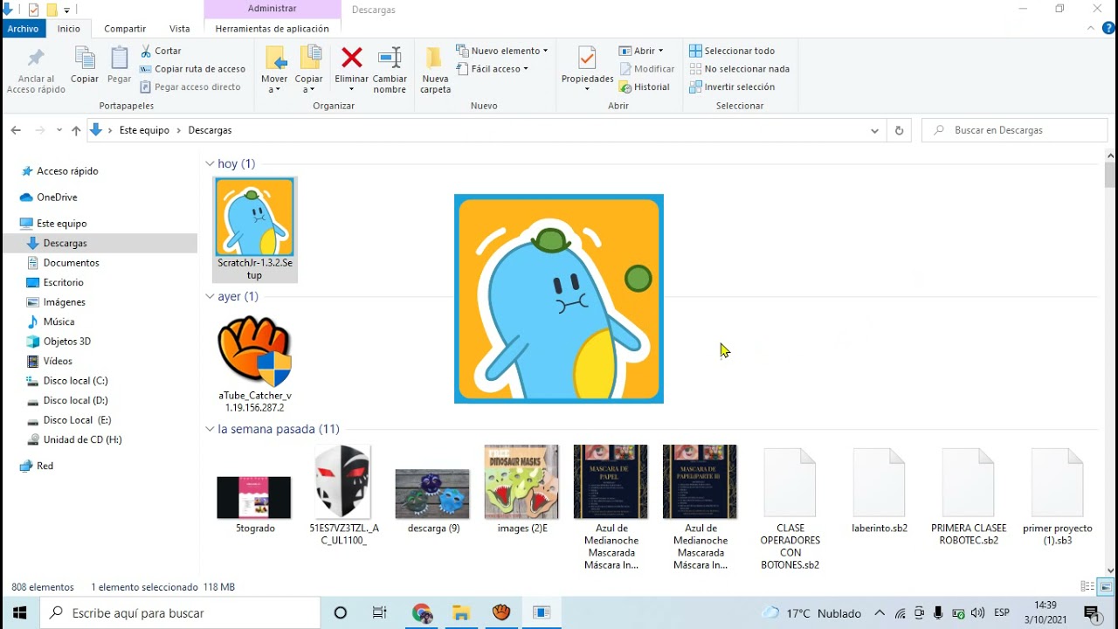Open the Abrir dropdown in ribbon

(x=641, y=51)
